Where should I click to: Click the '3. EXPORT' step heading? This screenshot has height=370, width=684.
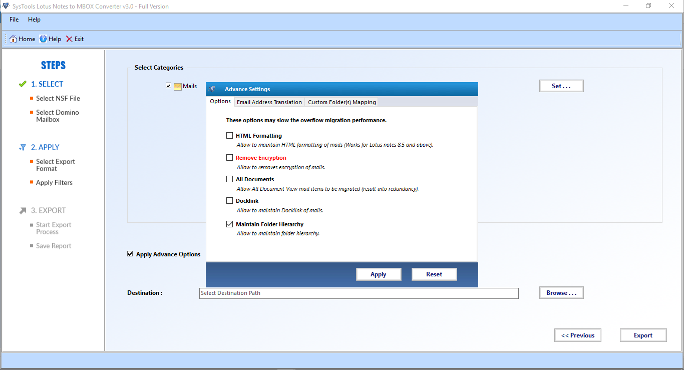(49, 211)
